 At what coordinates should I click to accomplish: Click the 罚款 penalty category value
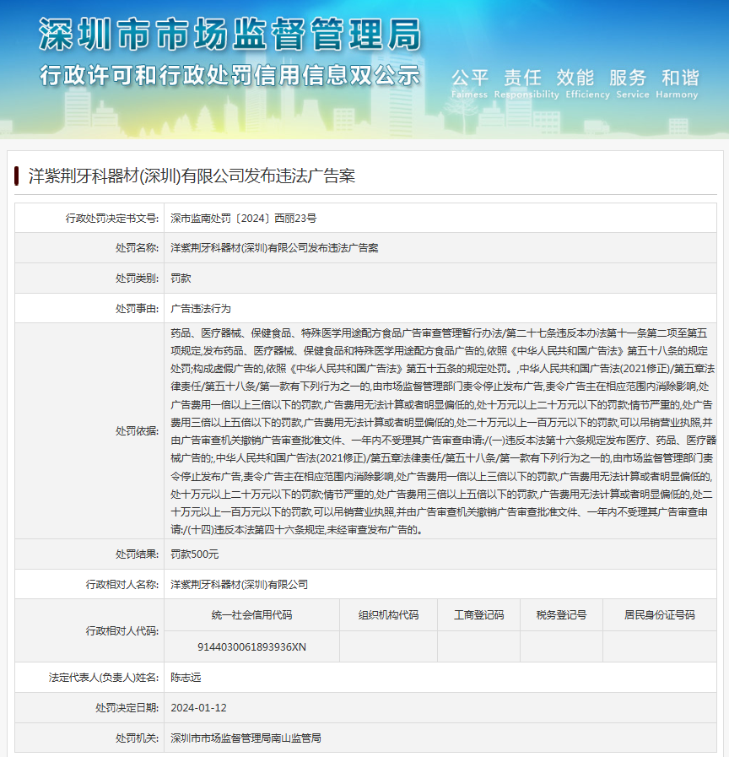click(x=181, y=278)
